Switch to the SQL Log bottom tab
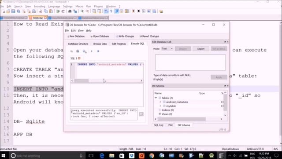Viewport: 282px width, 159px height. click(x=159, y=125)
